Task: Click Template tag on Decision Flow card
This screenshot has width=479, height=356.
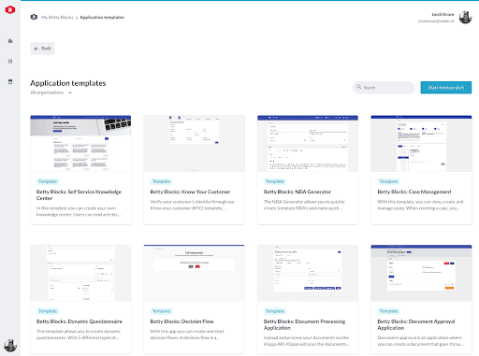Action: pos(161,311)
